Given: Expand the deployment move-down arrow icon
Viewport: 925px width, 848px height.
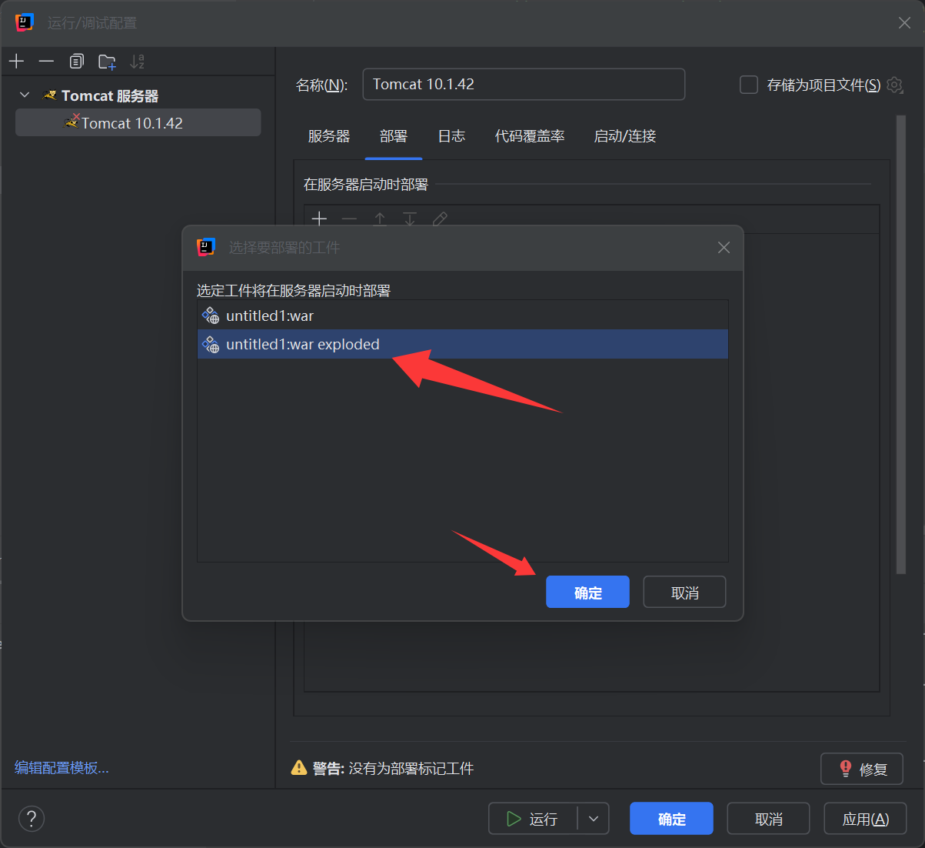Looking at the screenshot, I should [410, 219].
